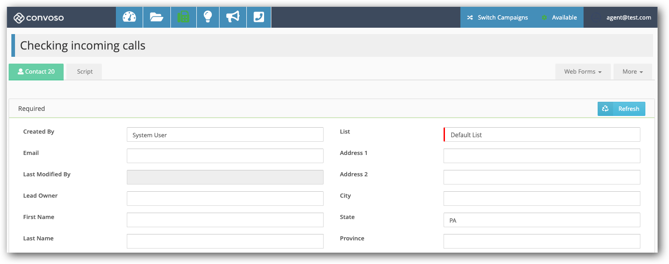Select the Contact 20 tab
Screen dimensions: 669x264
point(36,71)
